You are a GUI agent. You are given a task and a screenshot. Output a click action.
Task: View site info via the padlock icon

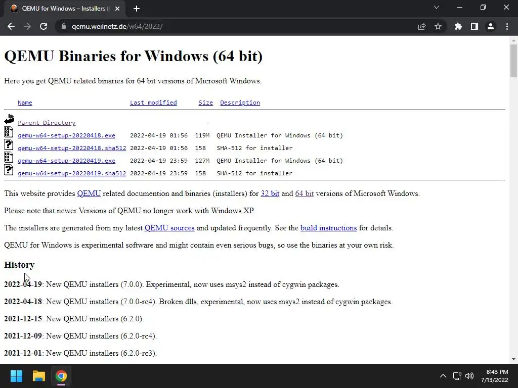(x=63, y=26)
